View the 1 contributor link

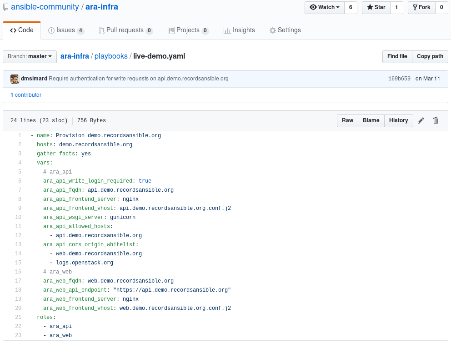click(26, 95)
